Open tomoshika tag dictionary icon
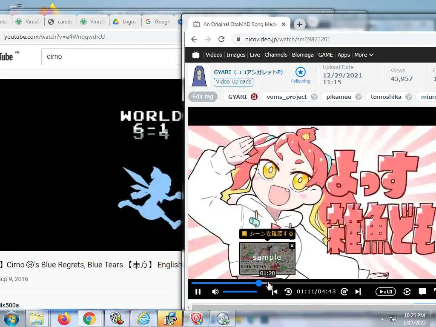 408,97
